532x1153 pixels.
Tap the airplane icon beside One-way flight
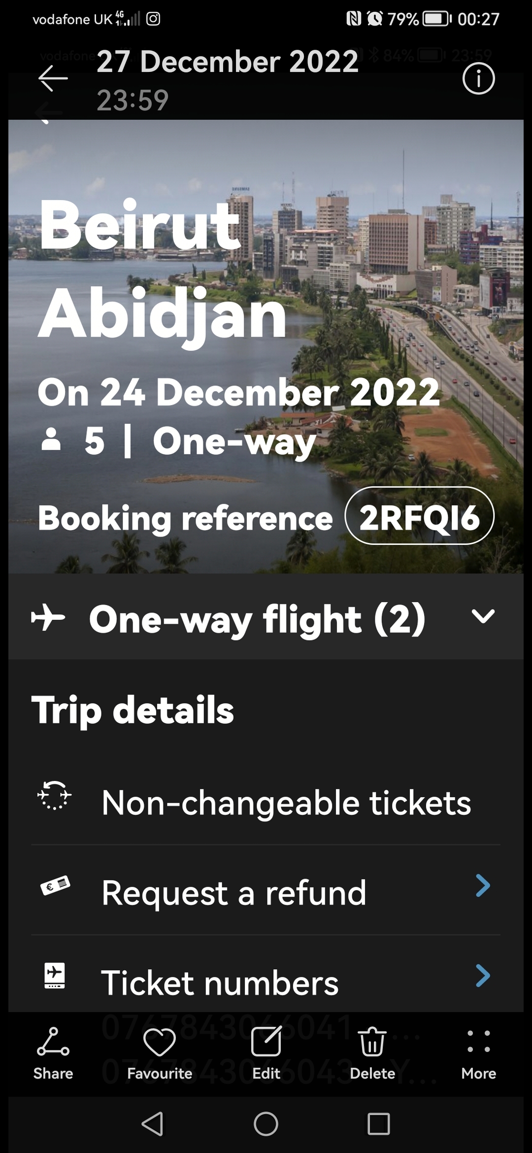pyautogui.click(x=48, y=617)
